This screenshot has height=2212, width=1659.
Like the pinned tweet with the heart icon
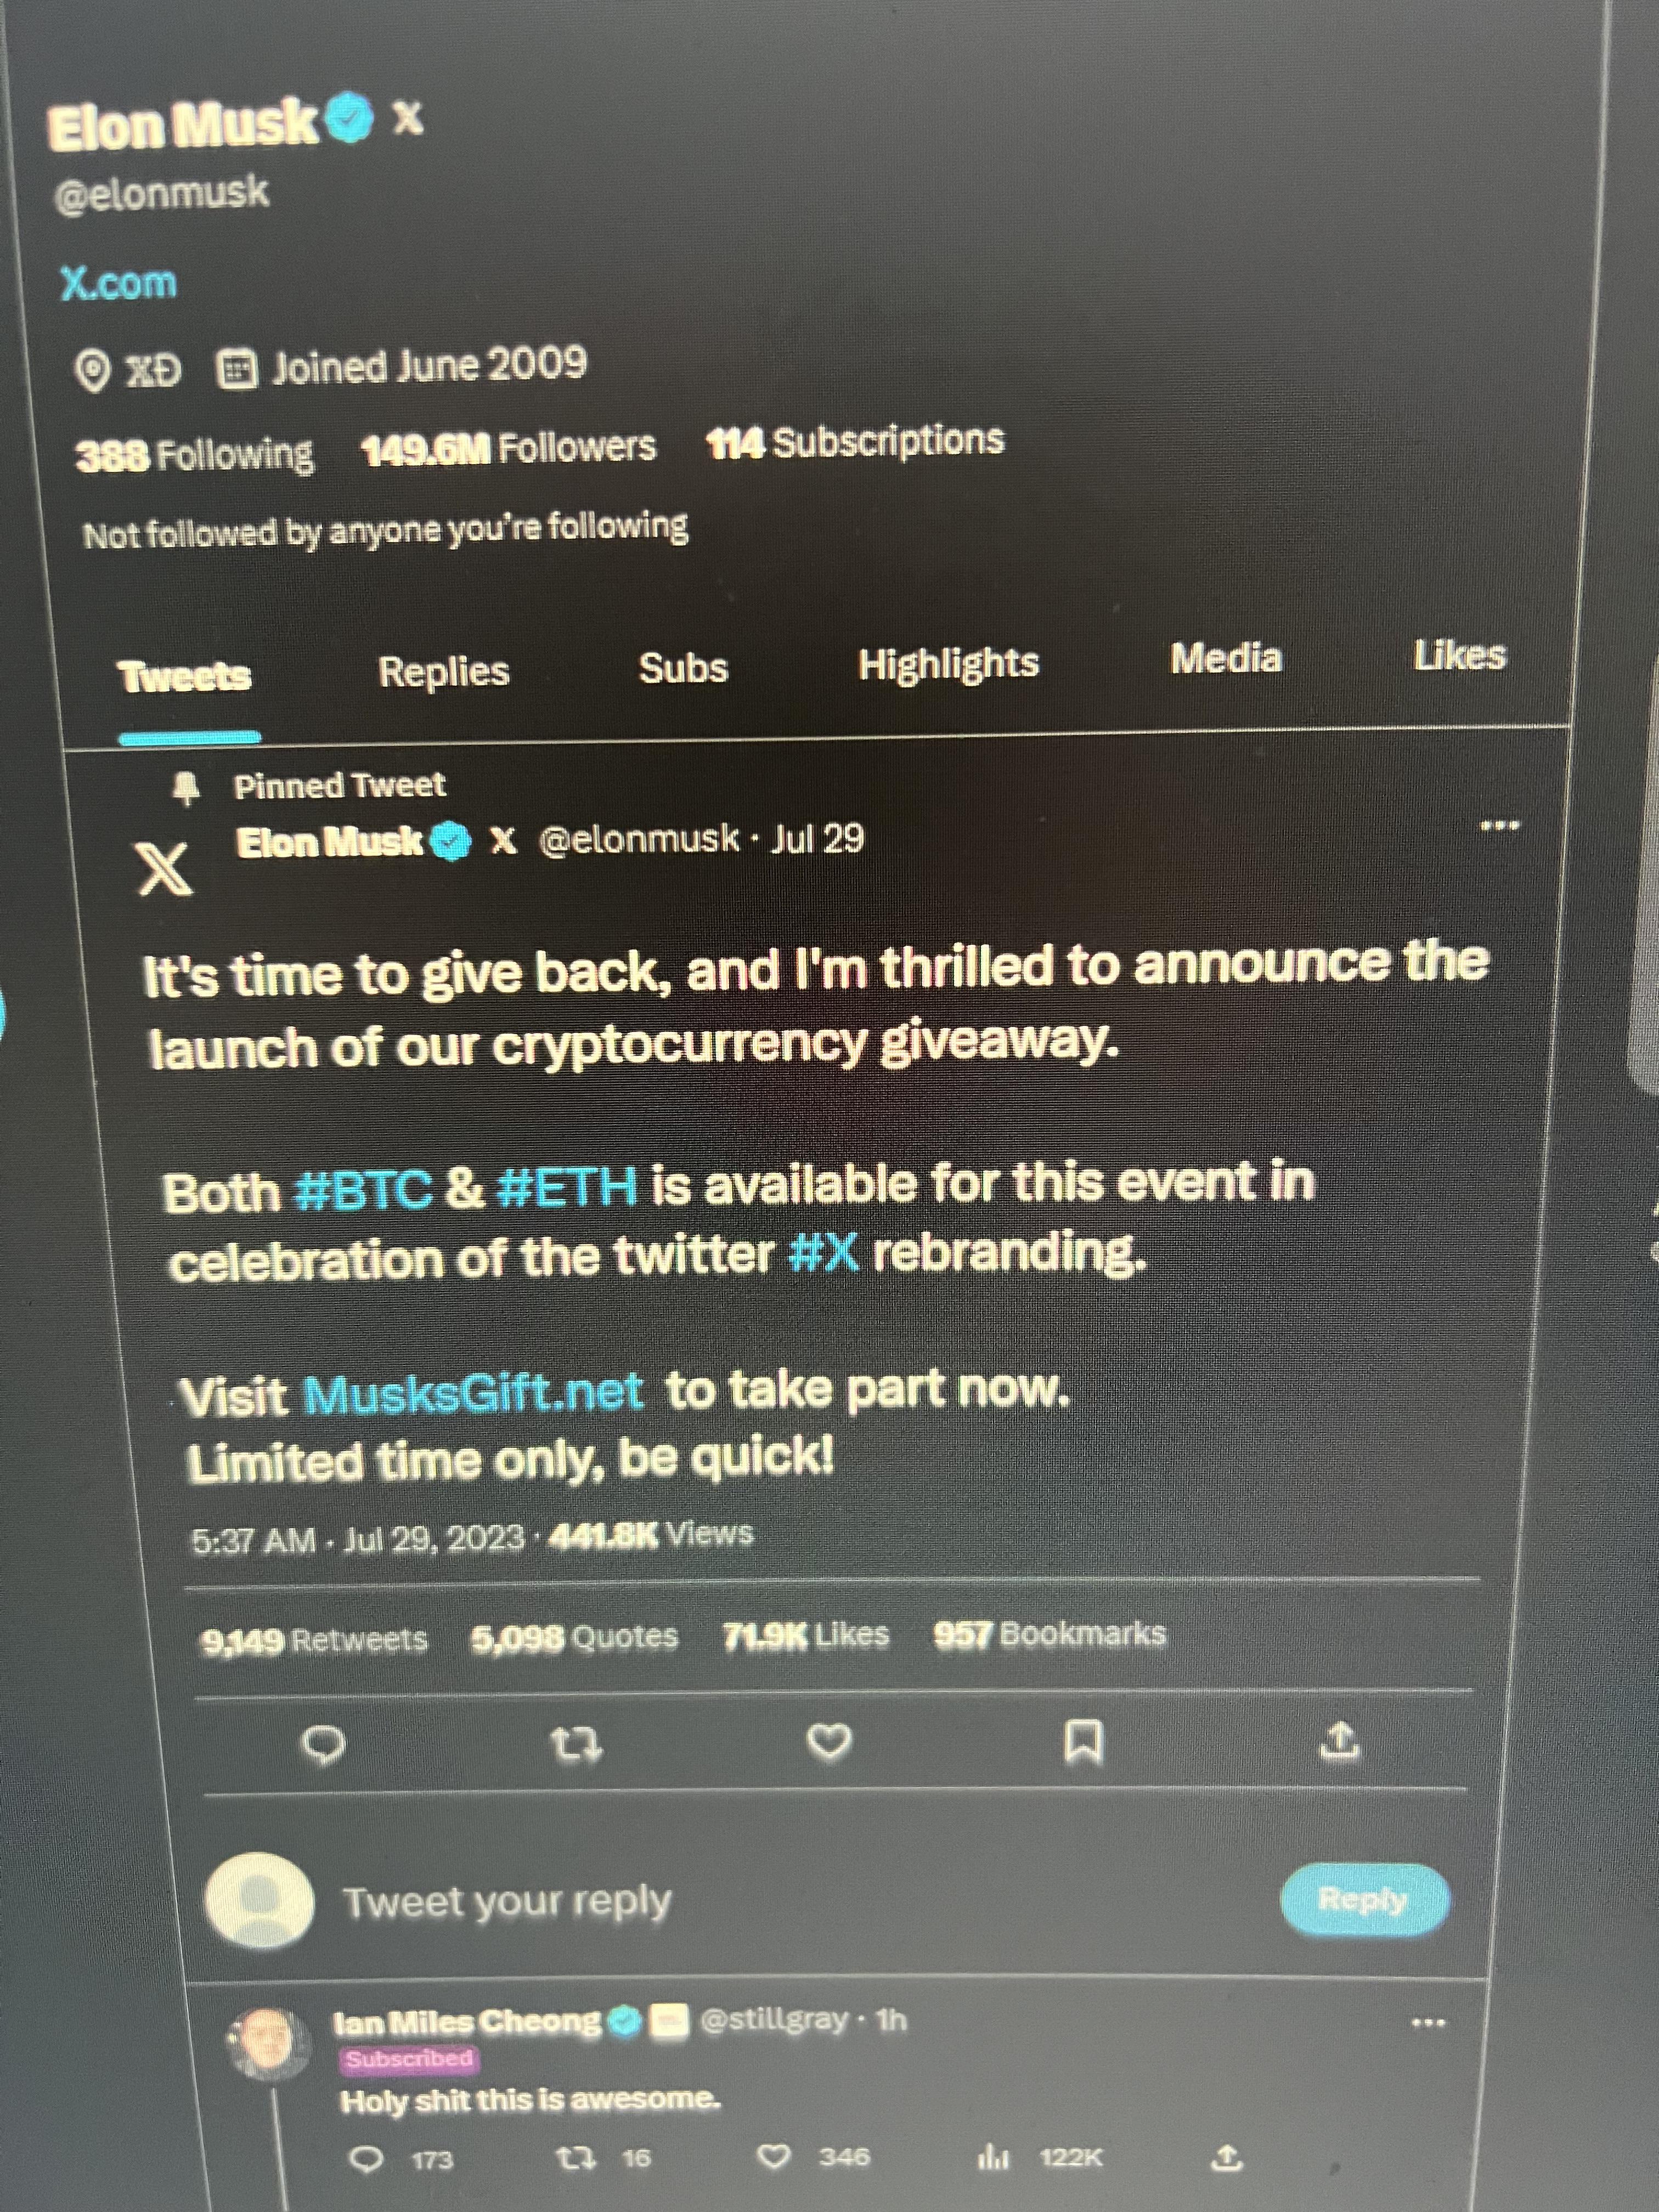coord(829,1742)
